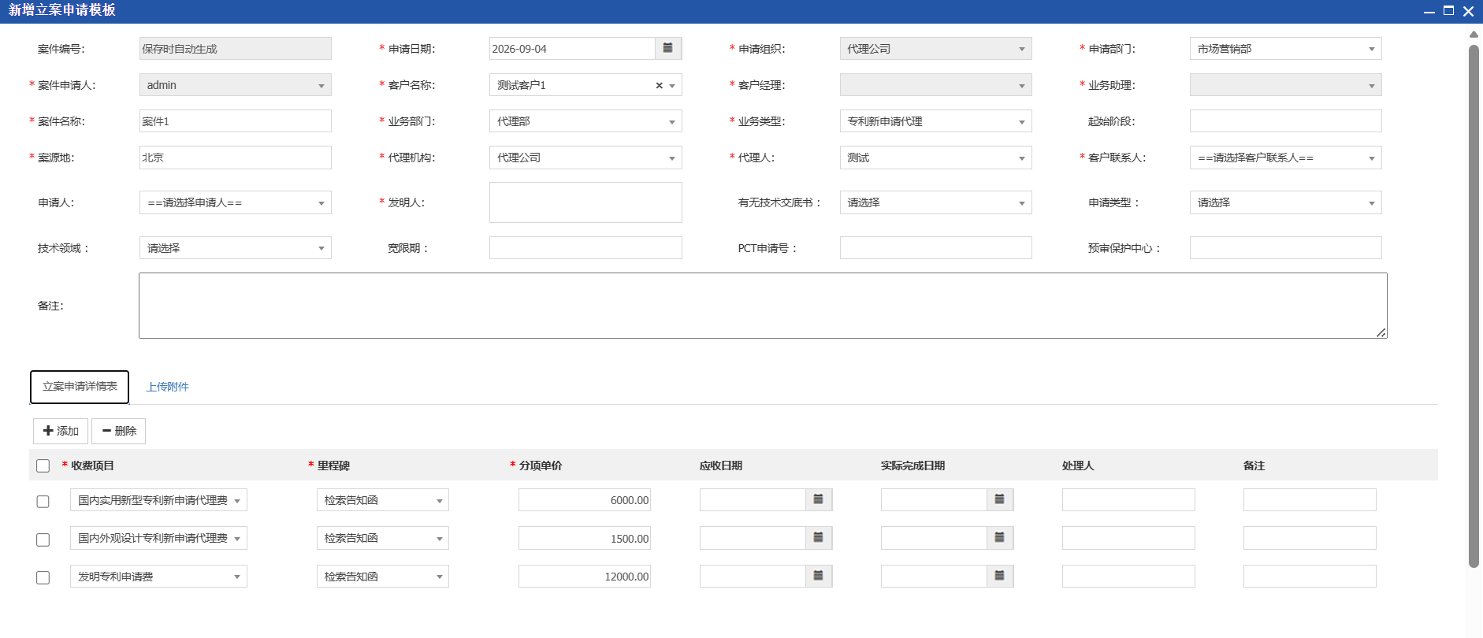Expand the 代理机构 dropdown showing 代理公司

(585, 158)
